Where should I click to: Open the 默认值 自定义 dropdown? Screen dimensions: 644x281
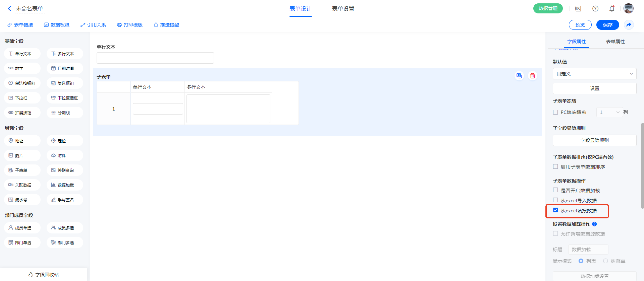click(594, 74)
